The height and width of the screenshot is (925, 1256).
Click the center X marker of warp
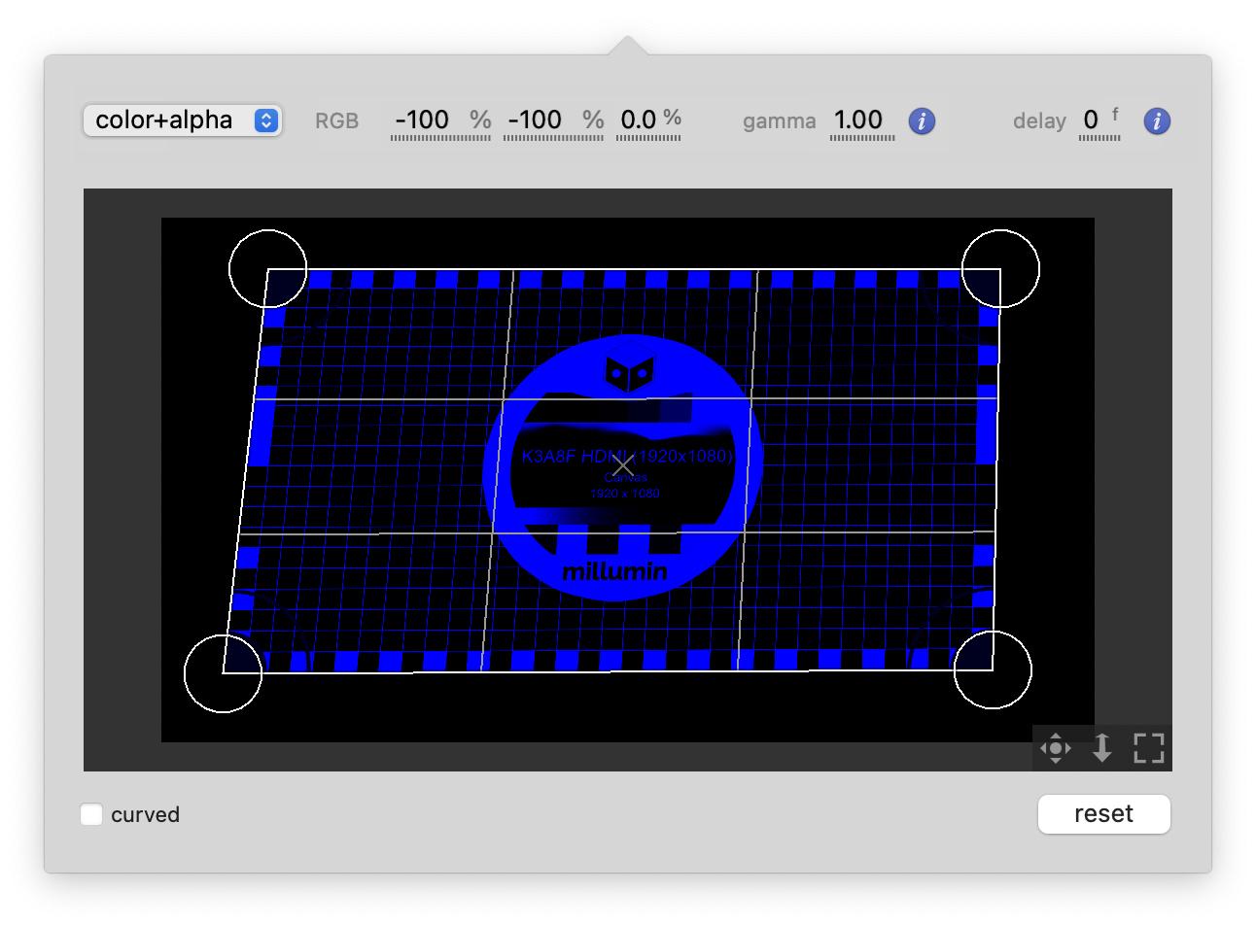click(x=622, y=467)
